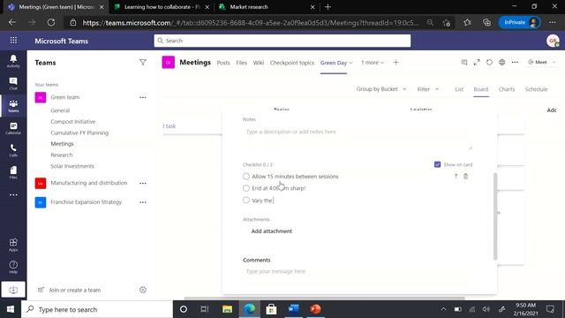
Task: Switch to Market research browser tab
Action: click(267, 7)
